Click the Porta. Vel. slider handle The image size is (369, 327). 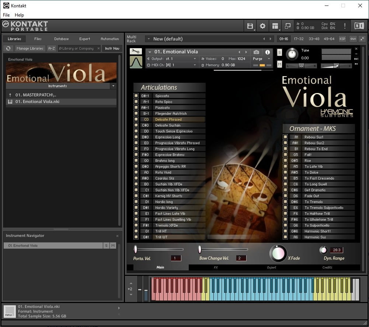pos(136,249)
